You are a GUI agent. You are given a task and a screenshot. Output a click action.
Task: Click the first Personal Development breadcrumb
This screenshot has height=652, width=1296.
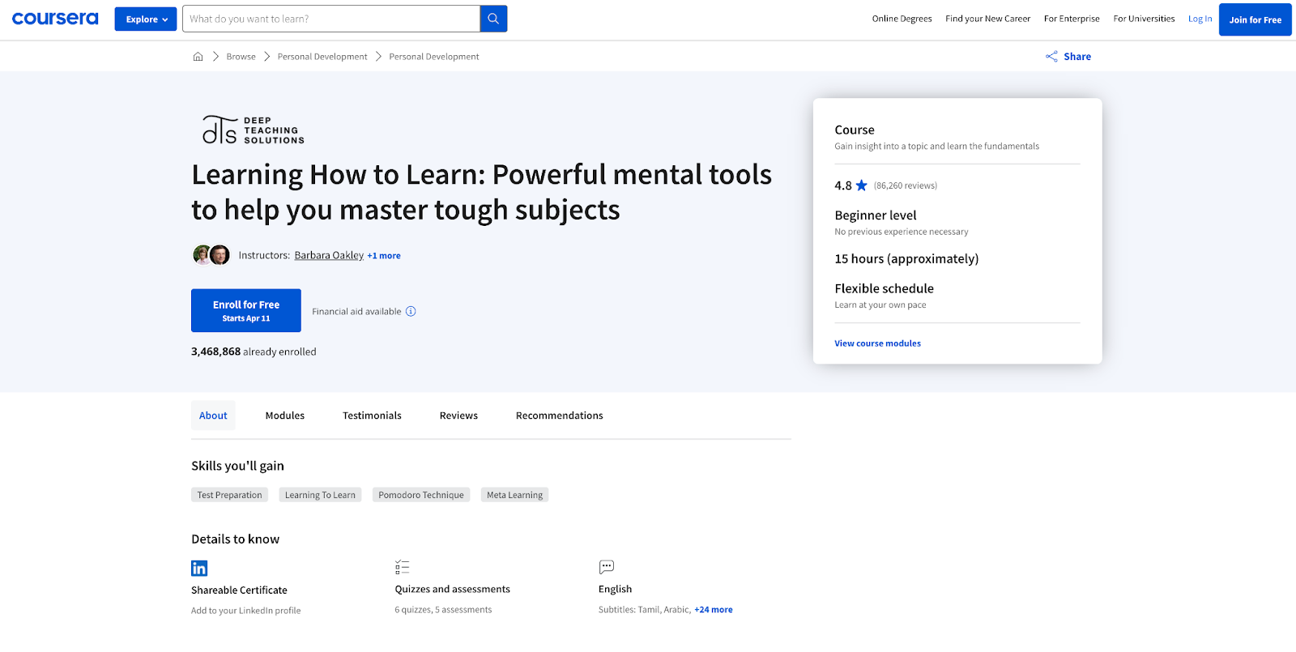tap(322, 57)
